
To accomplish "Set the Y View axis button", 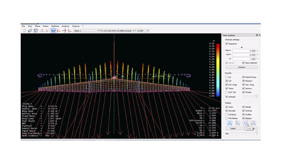I will [x=237, y=123].
